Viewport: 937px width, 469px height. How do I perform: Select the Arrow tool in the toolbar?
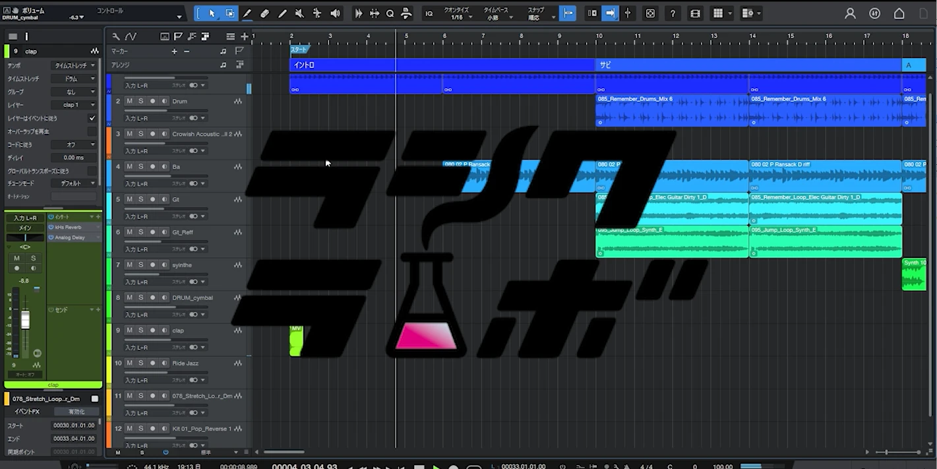pos(212,13)
